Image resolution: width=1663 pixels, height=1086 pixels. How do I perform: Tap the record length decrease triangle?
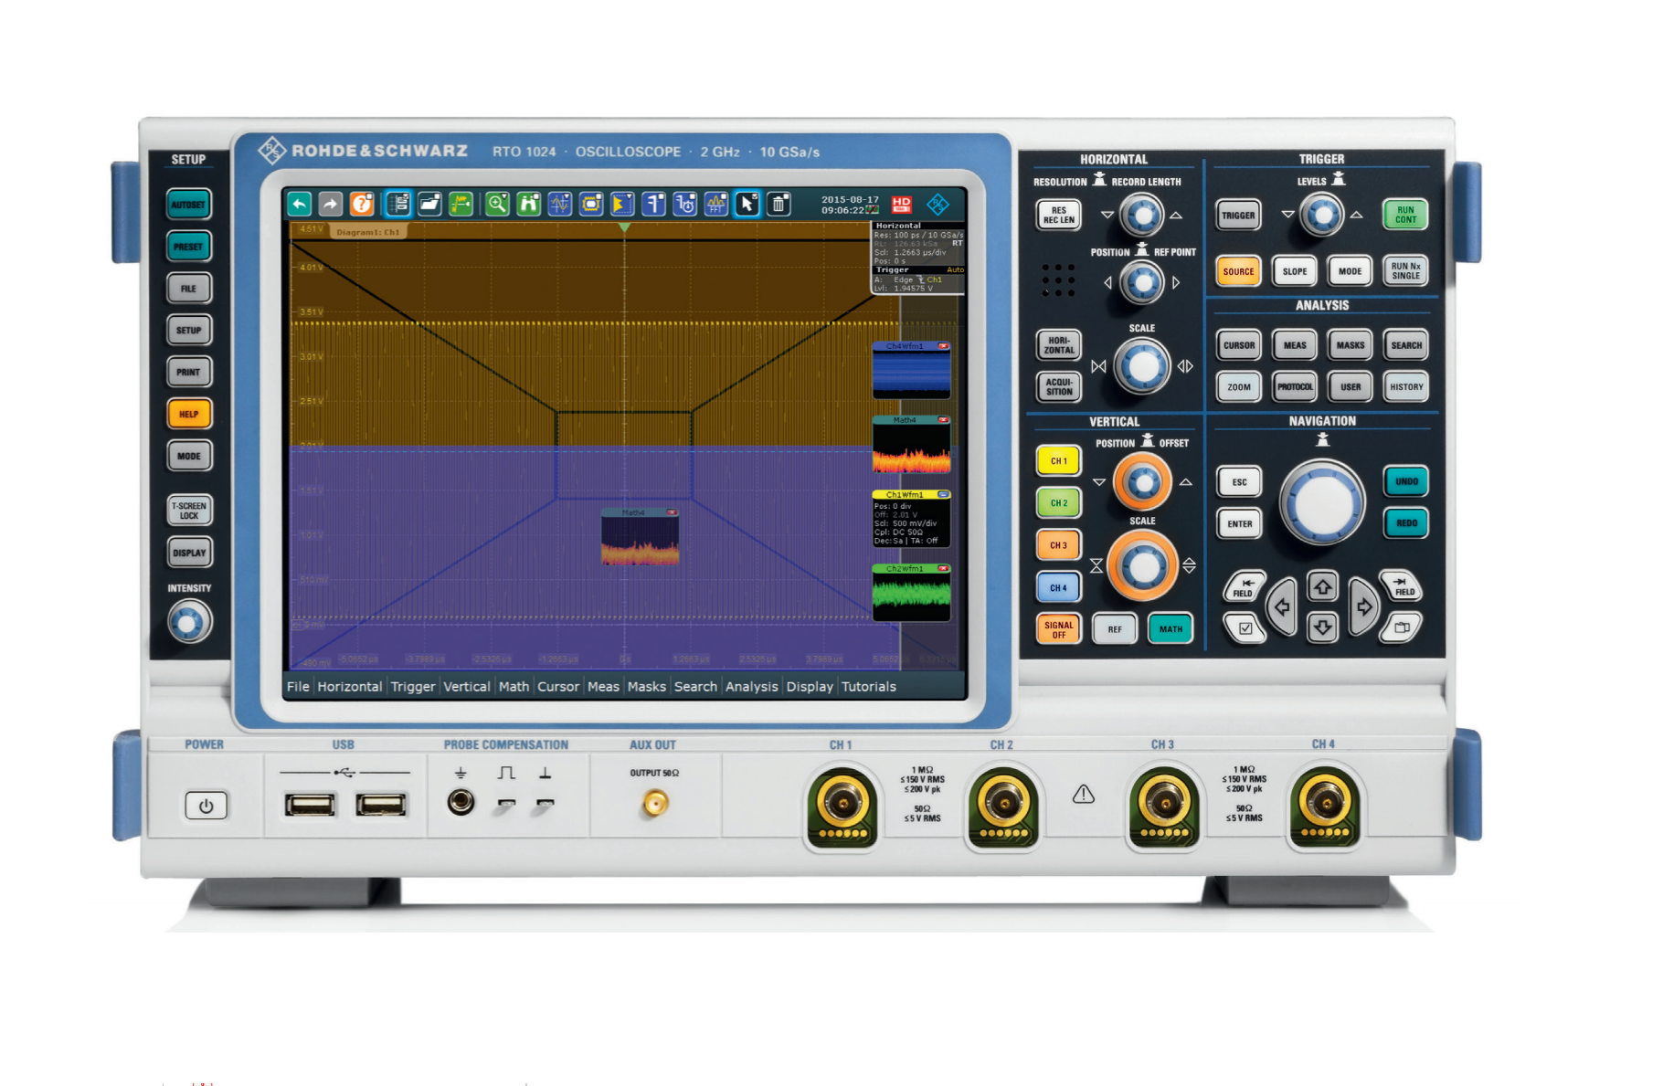tap(1107, 216)
